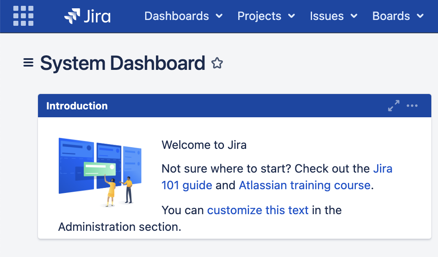The width and height of the screenshot is (438, 257).
Task: Open the Projects menu
Action: click(x=259, y=16)
